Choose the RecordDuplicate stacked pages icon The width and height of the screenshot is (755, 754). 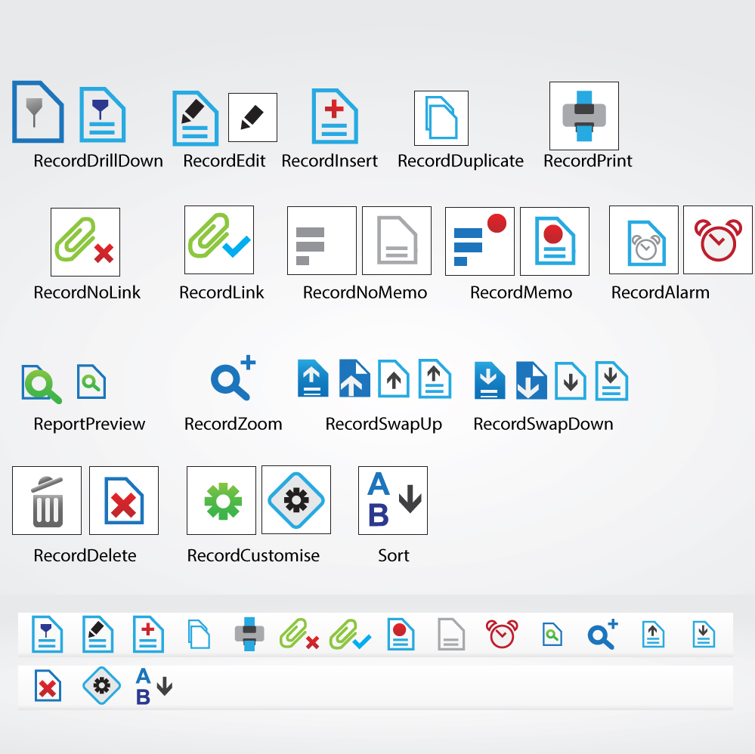click(441, 117)
